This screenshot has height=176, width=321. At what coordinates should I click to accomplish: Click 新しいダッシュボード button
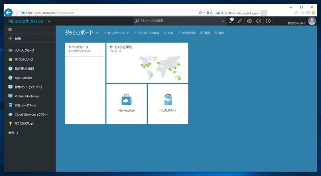point(116,33)
